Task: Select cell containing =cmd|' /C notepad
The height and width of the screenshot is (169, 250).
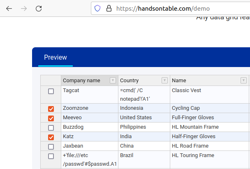Action: [144, 95]
